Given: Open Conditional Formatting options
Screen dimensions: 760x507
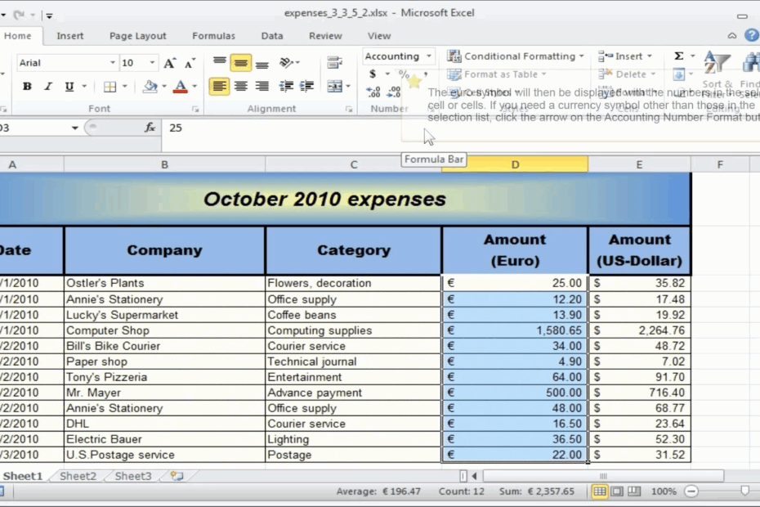Looking at the screenshot, I should pyautogui.click(x=515, y=56).
